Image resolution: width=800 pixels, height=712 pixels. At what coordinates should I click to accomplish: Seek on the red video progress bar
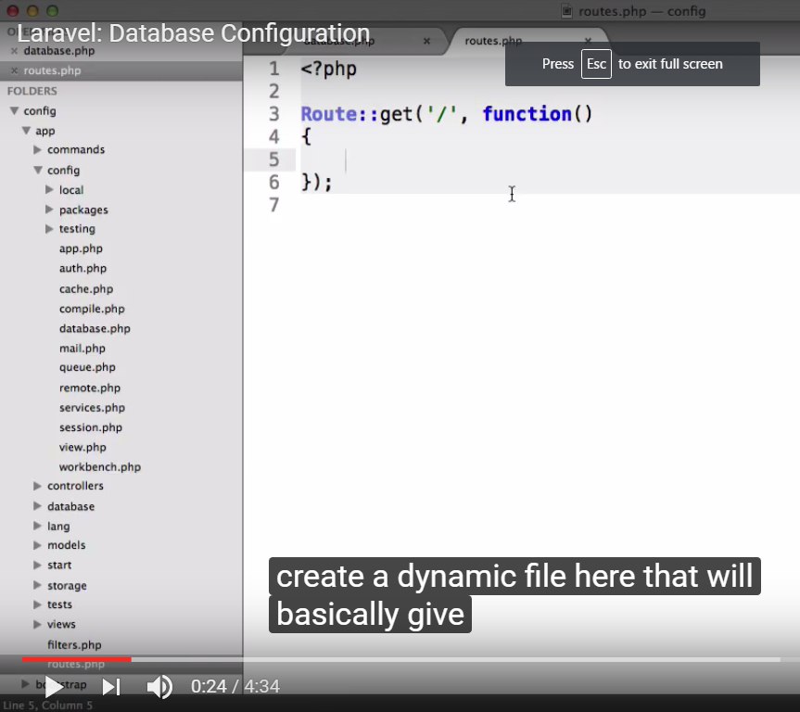pyautogui.click(x=77, y=659)
